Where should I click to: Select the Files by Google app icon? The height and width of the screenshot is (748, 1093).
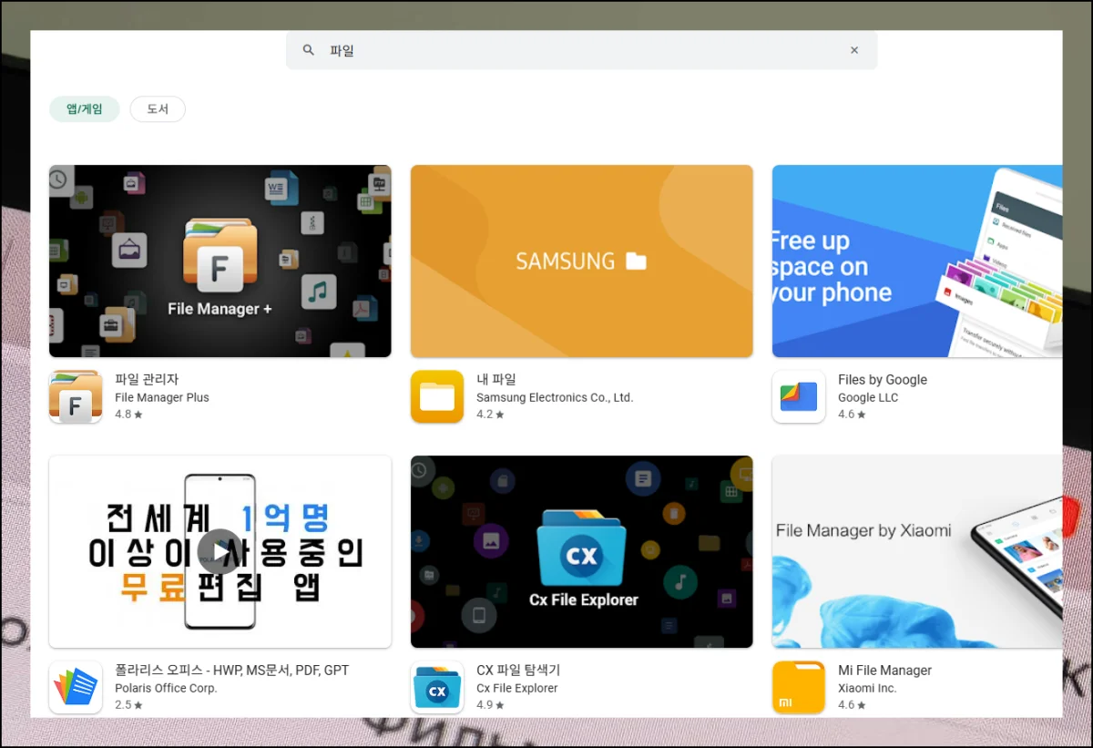[799, 396]
